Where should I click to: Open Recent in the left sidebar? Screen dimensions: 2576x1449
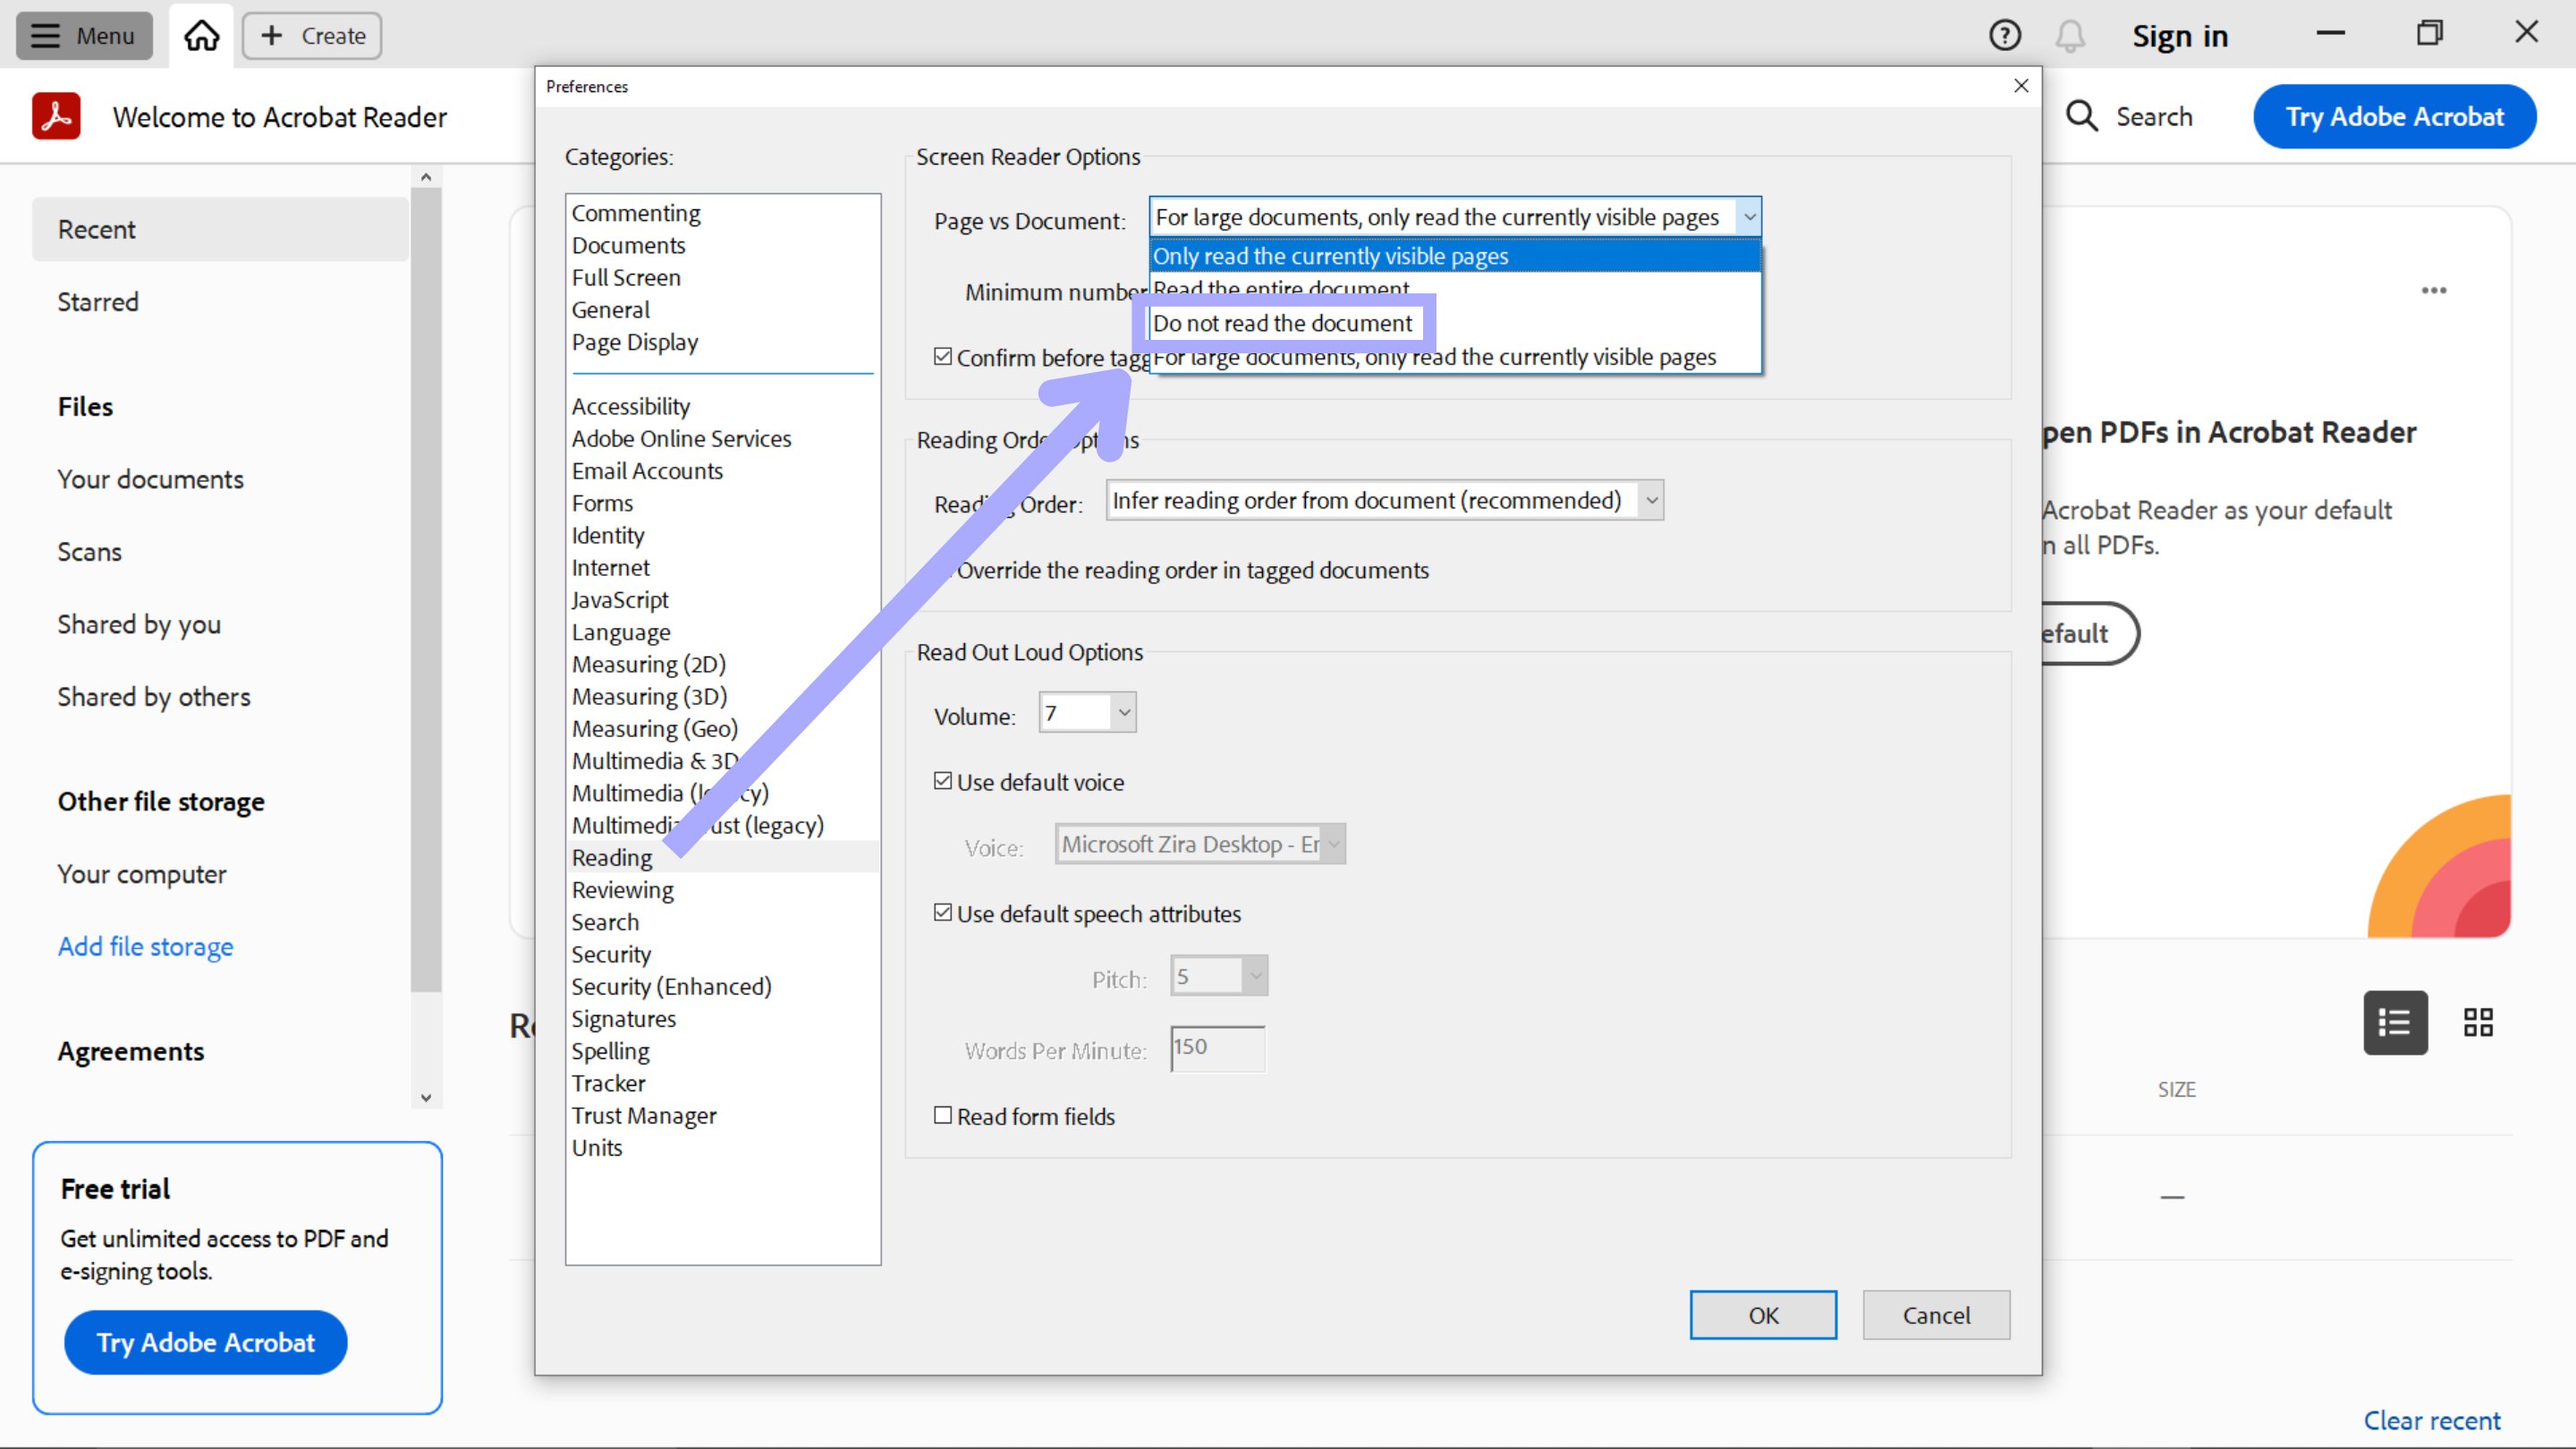[220, 229]
